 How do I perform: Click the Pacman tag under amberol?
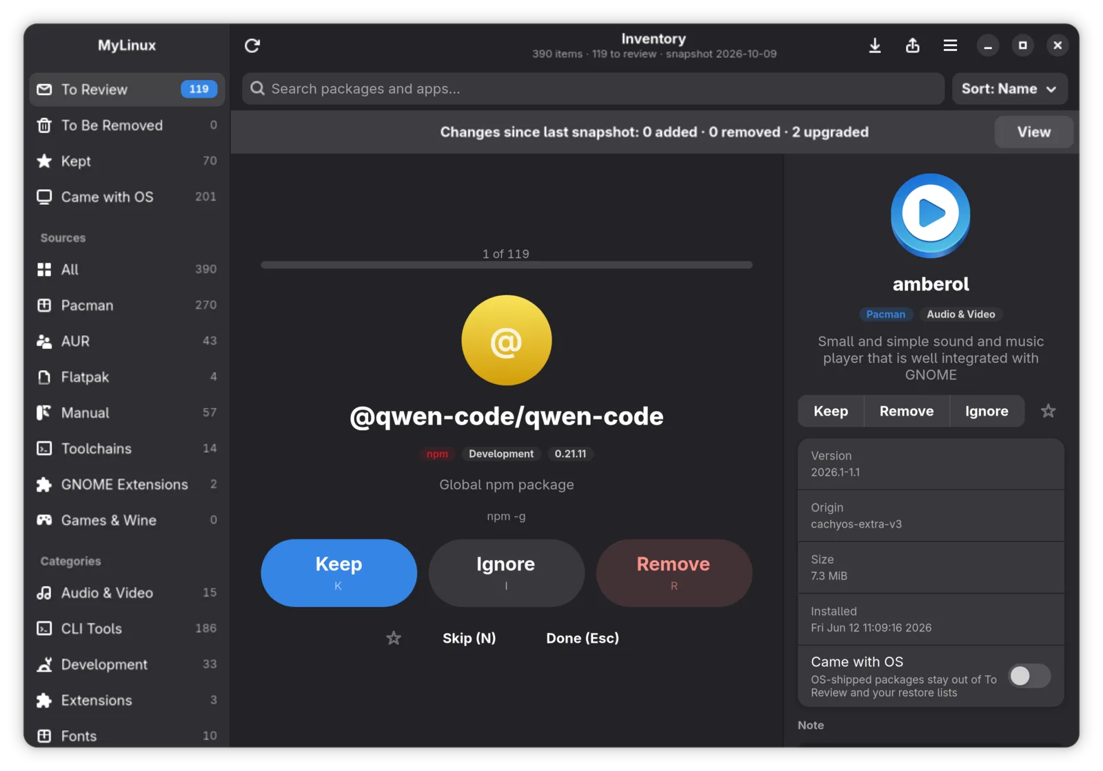pyautogui.click(x=885, y=314)
